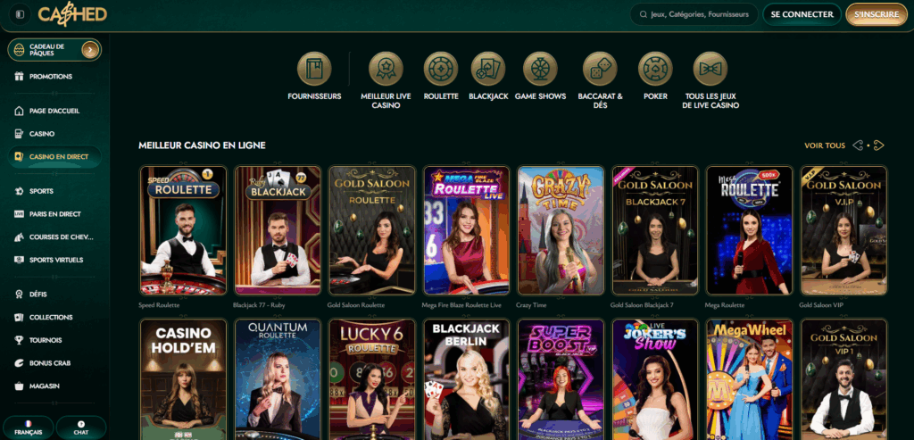Screen dimensions: 914x440
Task: Open the Gold Saloon Roulette thumbnail
Action: click(x=372, y=230)
